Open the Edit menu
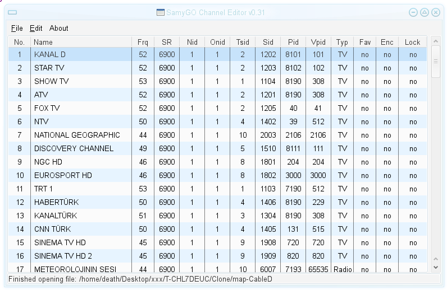447x290 pixels. click(x=36, y=29)
